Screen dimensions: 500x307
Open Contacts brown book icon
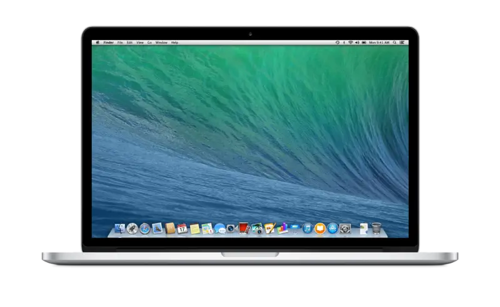(170, 228)
